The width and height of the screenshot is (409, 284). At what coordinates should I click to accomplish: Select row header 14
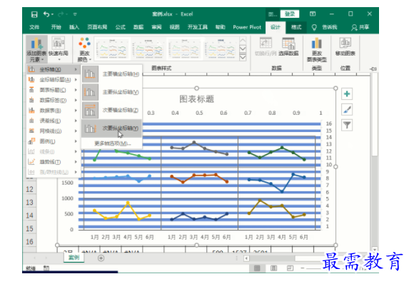click(x=29, y=215)
